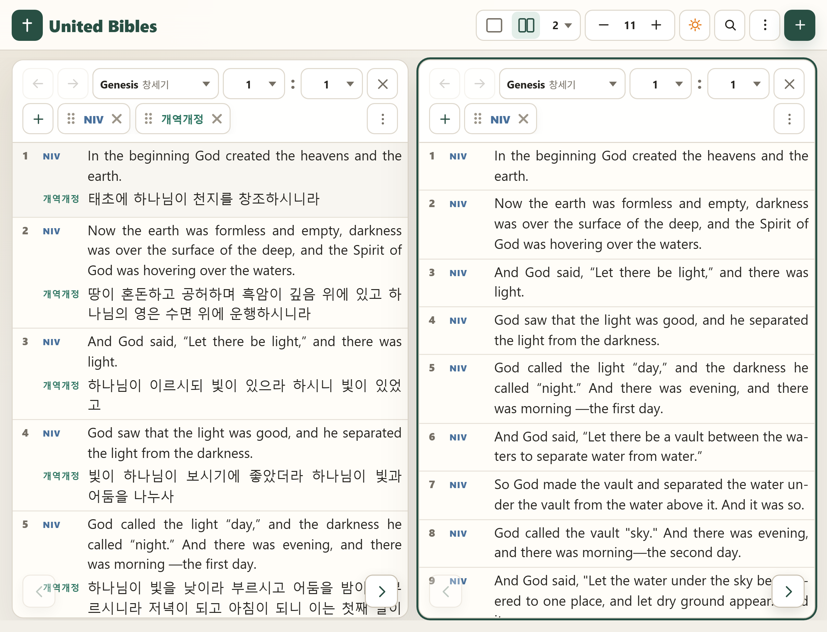Open right pane more options menu
The width and height of the screenshot is (827, 632).
(x=789, y=119)
